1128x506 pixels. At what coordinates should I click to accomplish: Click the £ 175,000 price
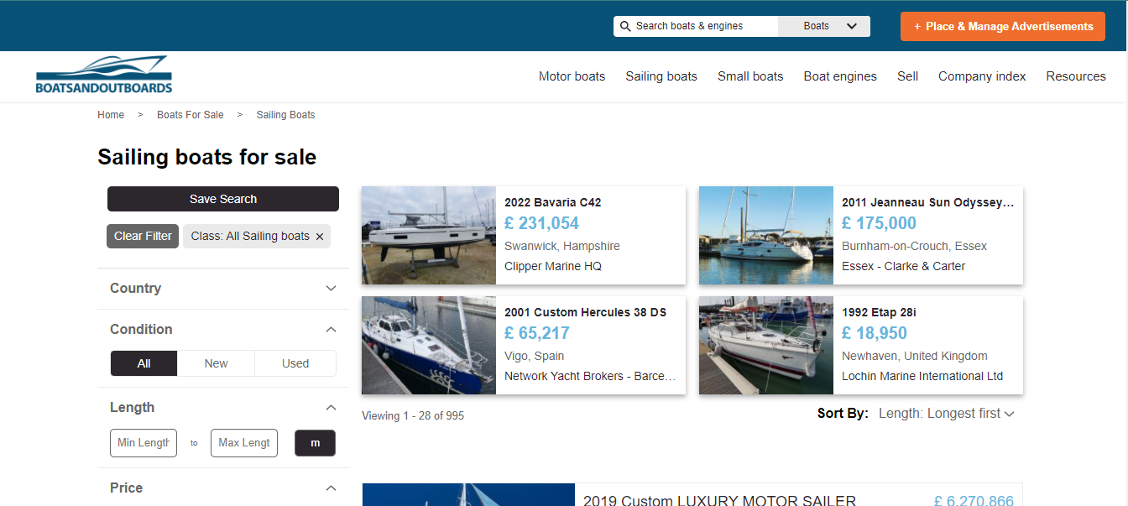click(x=879, y=223)
